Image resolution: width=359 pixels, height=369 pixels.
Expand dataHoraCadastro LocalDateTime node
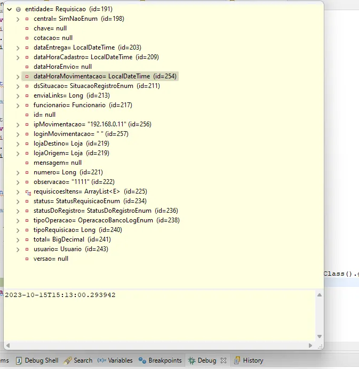tap(18, 58)
